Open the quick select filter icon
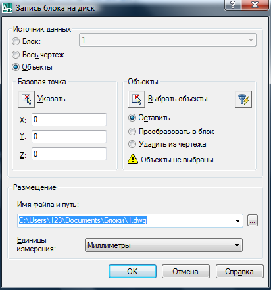Image resolution: width=271 pixels, height=290 pixels. [243, 99]
